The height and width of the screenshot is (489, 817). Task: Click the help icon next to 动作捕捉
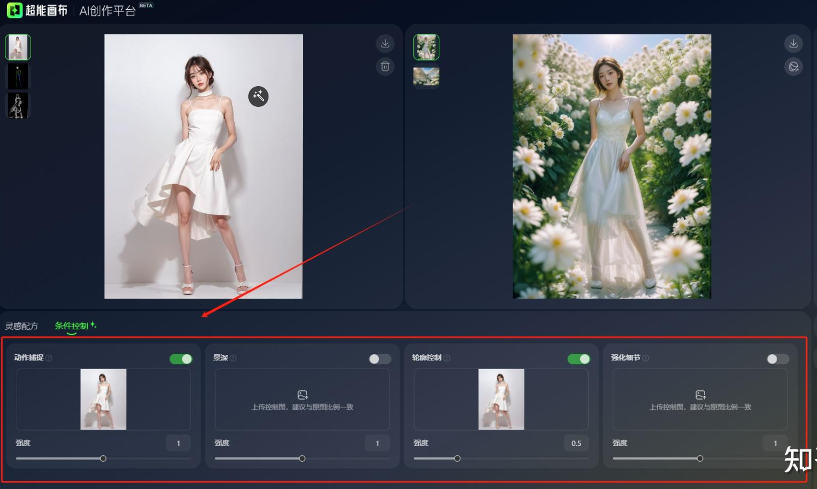tap(49, 358)
